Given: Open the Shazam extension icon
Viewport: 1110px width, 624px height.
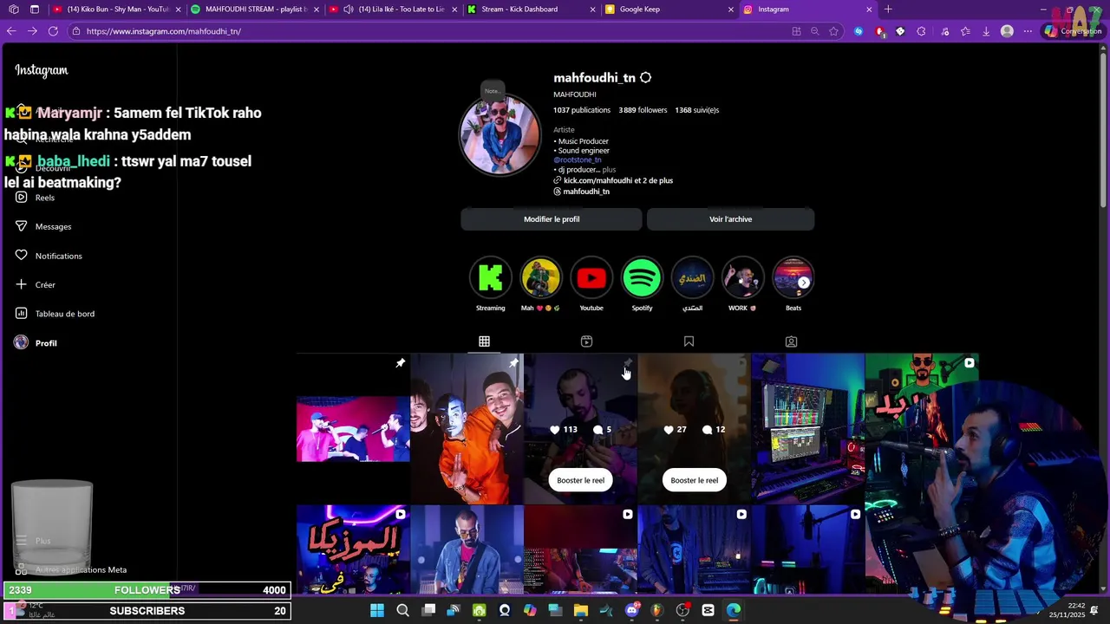Looking at the screenshot, I should 859,31.
